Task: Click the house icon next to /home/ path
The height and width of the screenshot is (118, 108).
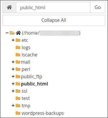Action: pyautogui.click(x=18, y=33)
